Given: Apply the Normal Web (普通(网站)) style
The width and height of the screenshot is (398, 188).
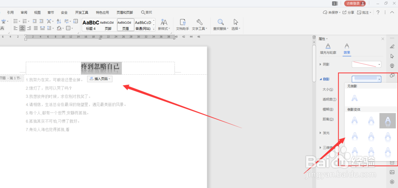Looking at the screenshot, I should tap(143, 25).
